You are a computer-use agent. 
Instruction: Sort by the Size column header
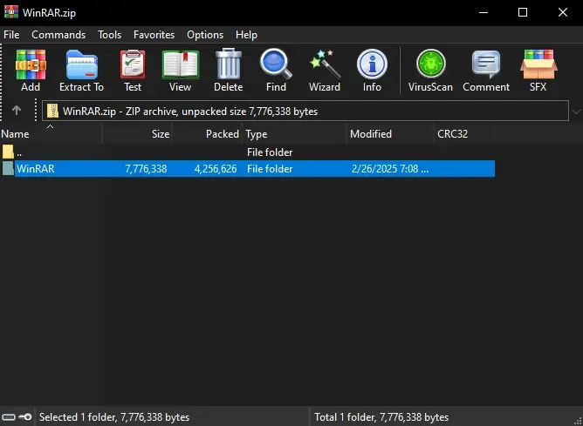click(137, 134)
